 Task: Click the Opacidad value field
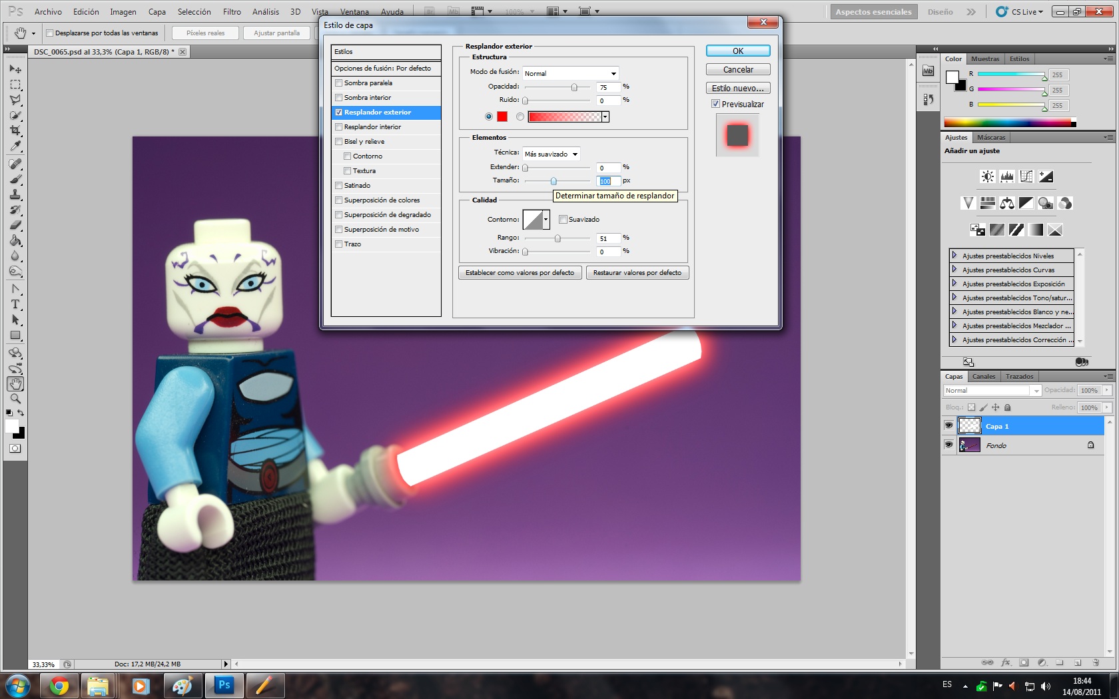pos(607,87)
